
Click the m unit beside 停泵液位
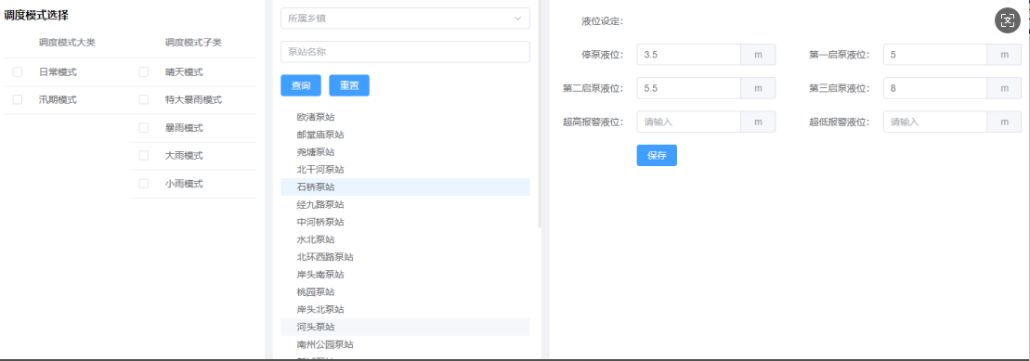click(758, 55)
